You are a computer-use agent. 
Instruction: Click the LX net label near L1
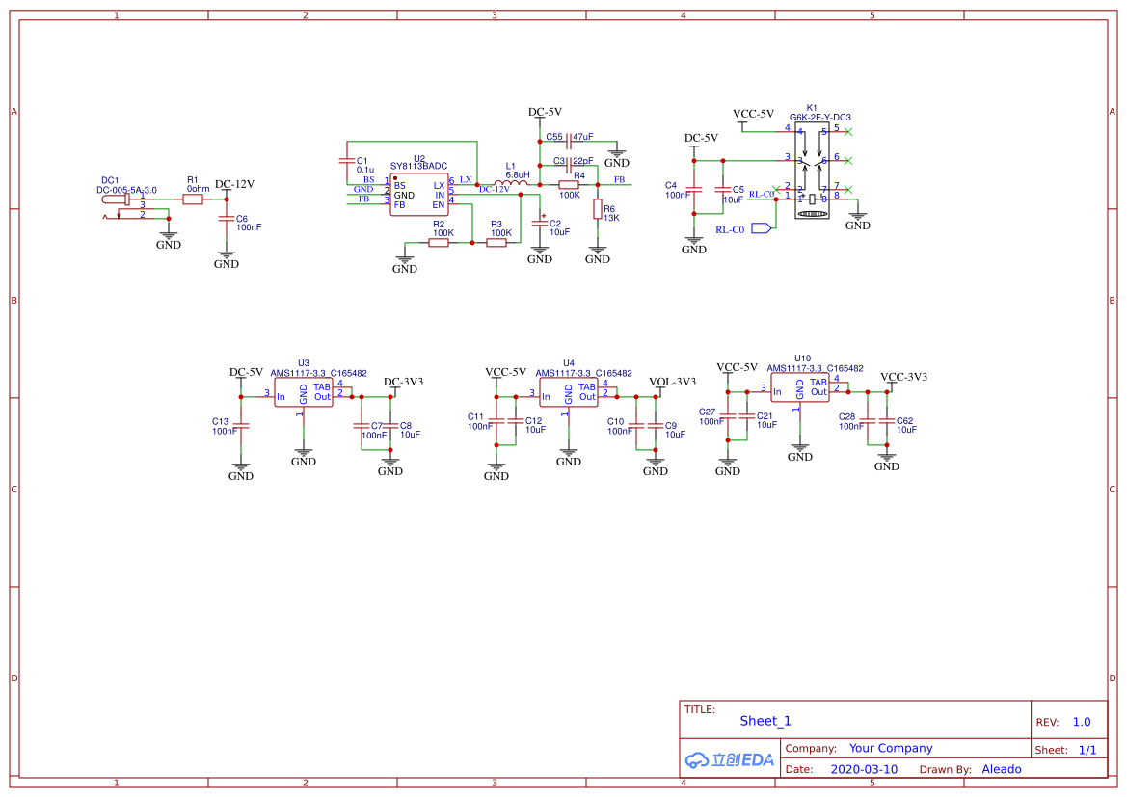[x=466, y=179]
